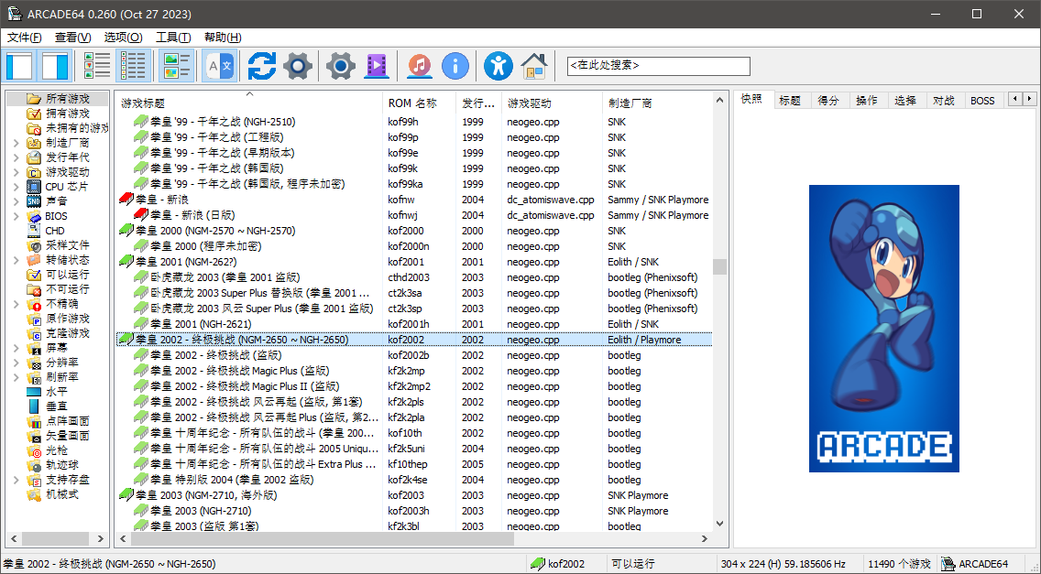Select 拥有游戏 in the folder tree
1041x574 pixels.
[67, 114]
